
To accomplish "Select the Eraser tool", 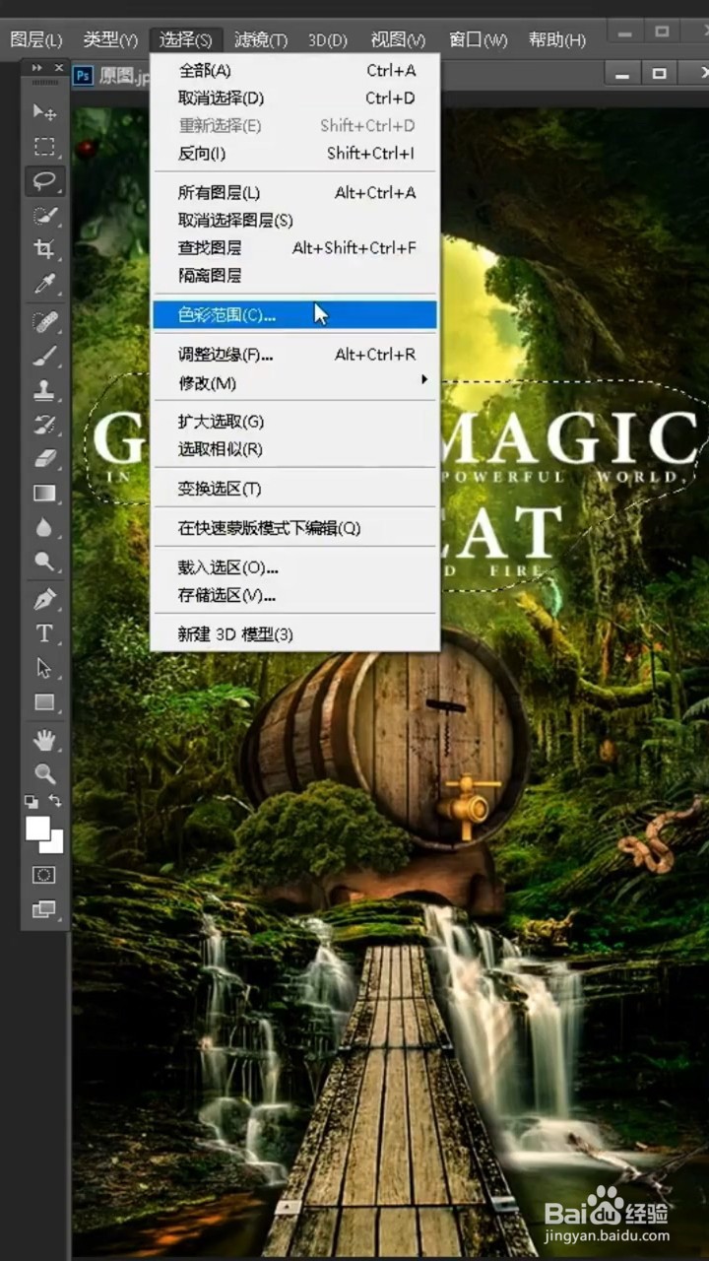I will [44, 459].
